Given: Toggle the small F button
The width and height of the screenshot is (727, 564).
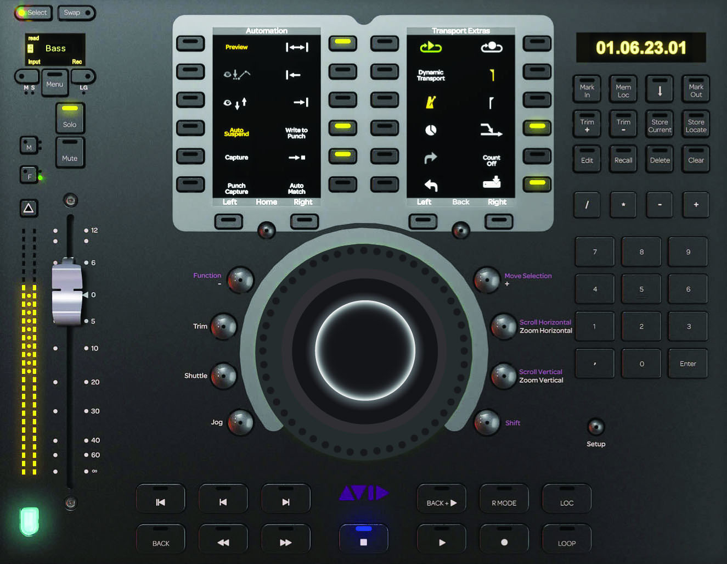Looking at the screenshot, I should [x=30, y=176].
